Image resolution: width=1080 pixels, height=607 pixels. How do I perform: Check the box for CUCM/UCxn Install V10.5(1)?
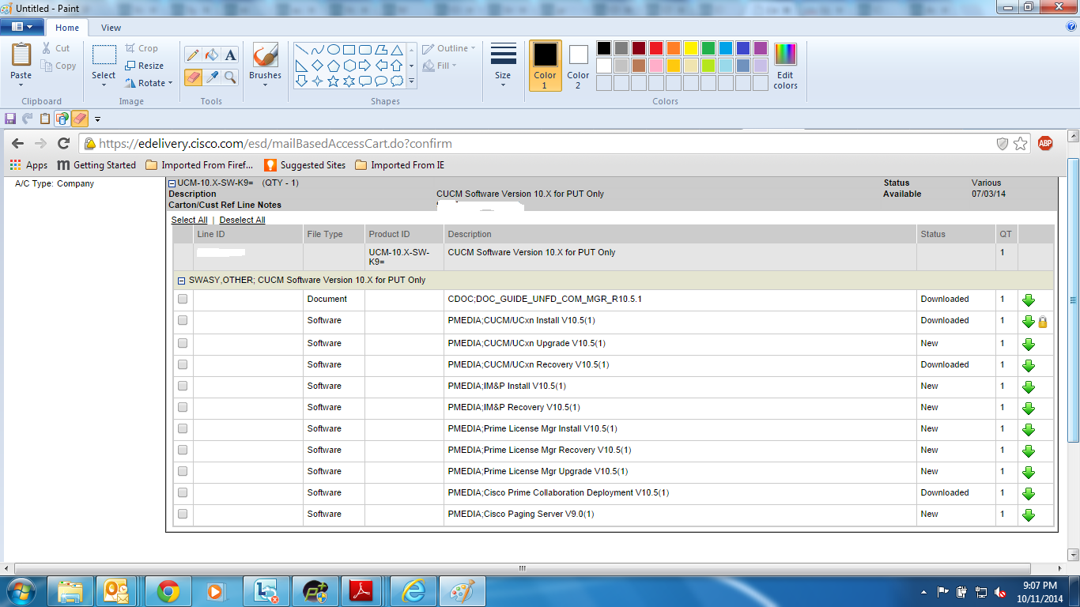tap(183, 320)
